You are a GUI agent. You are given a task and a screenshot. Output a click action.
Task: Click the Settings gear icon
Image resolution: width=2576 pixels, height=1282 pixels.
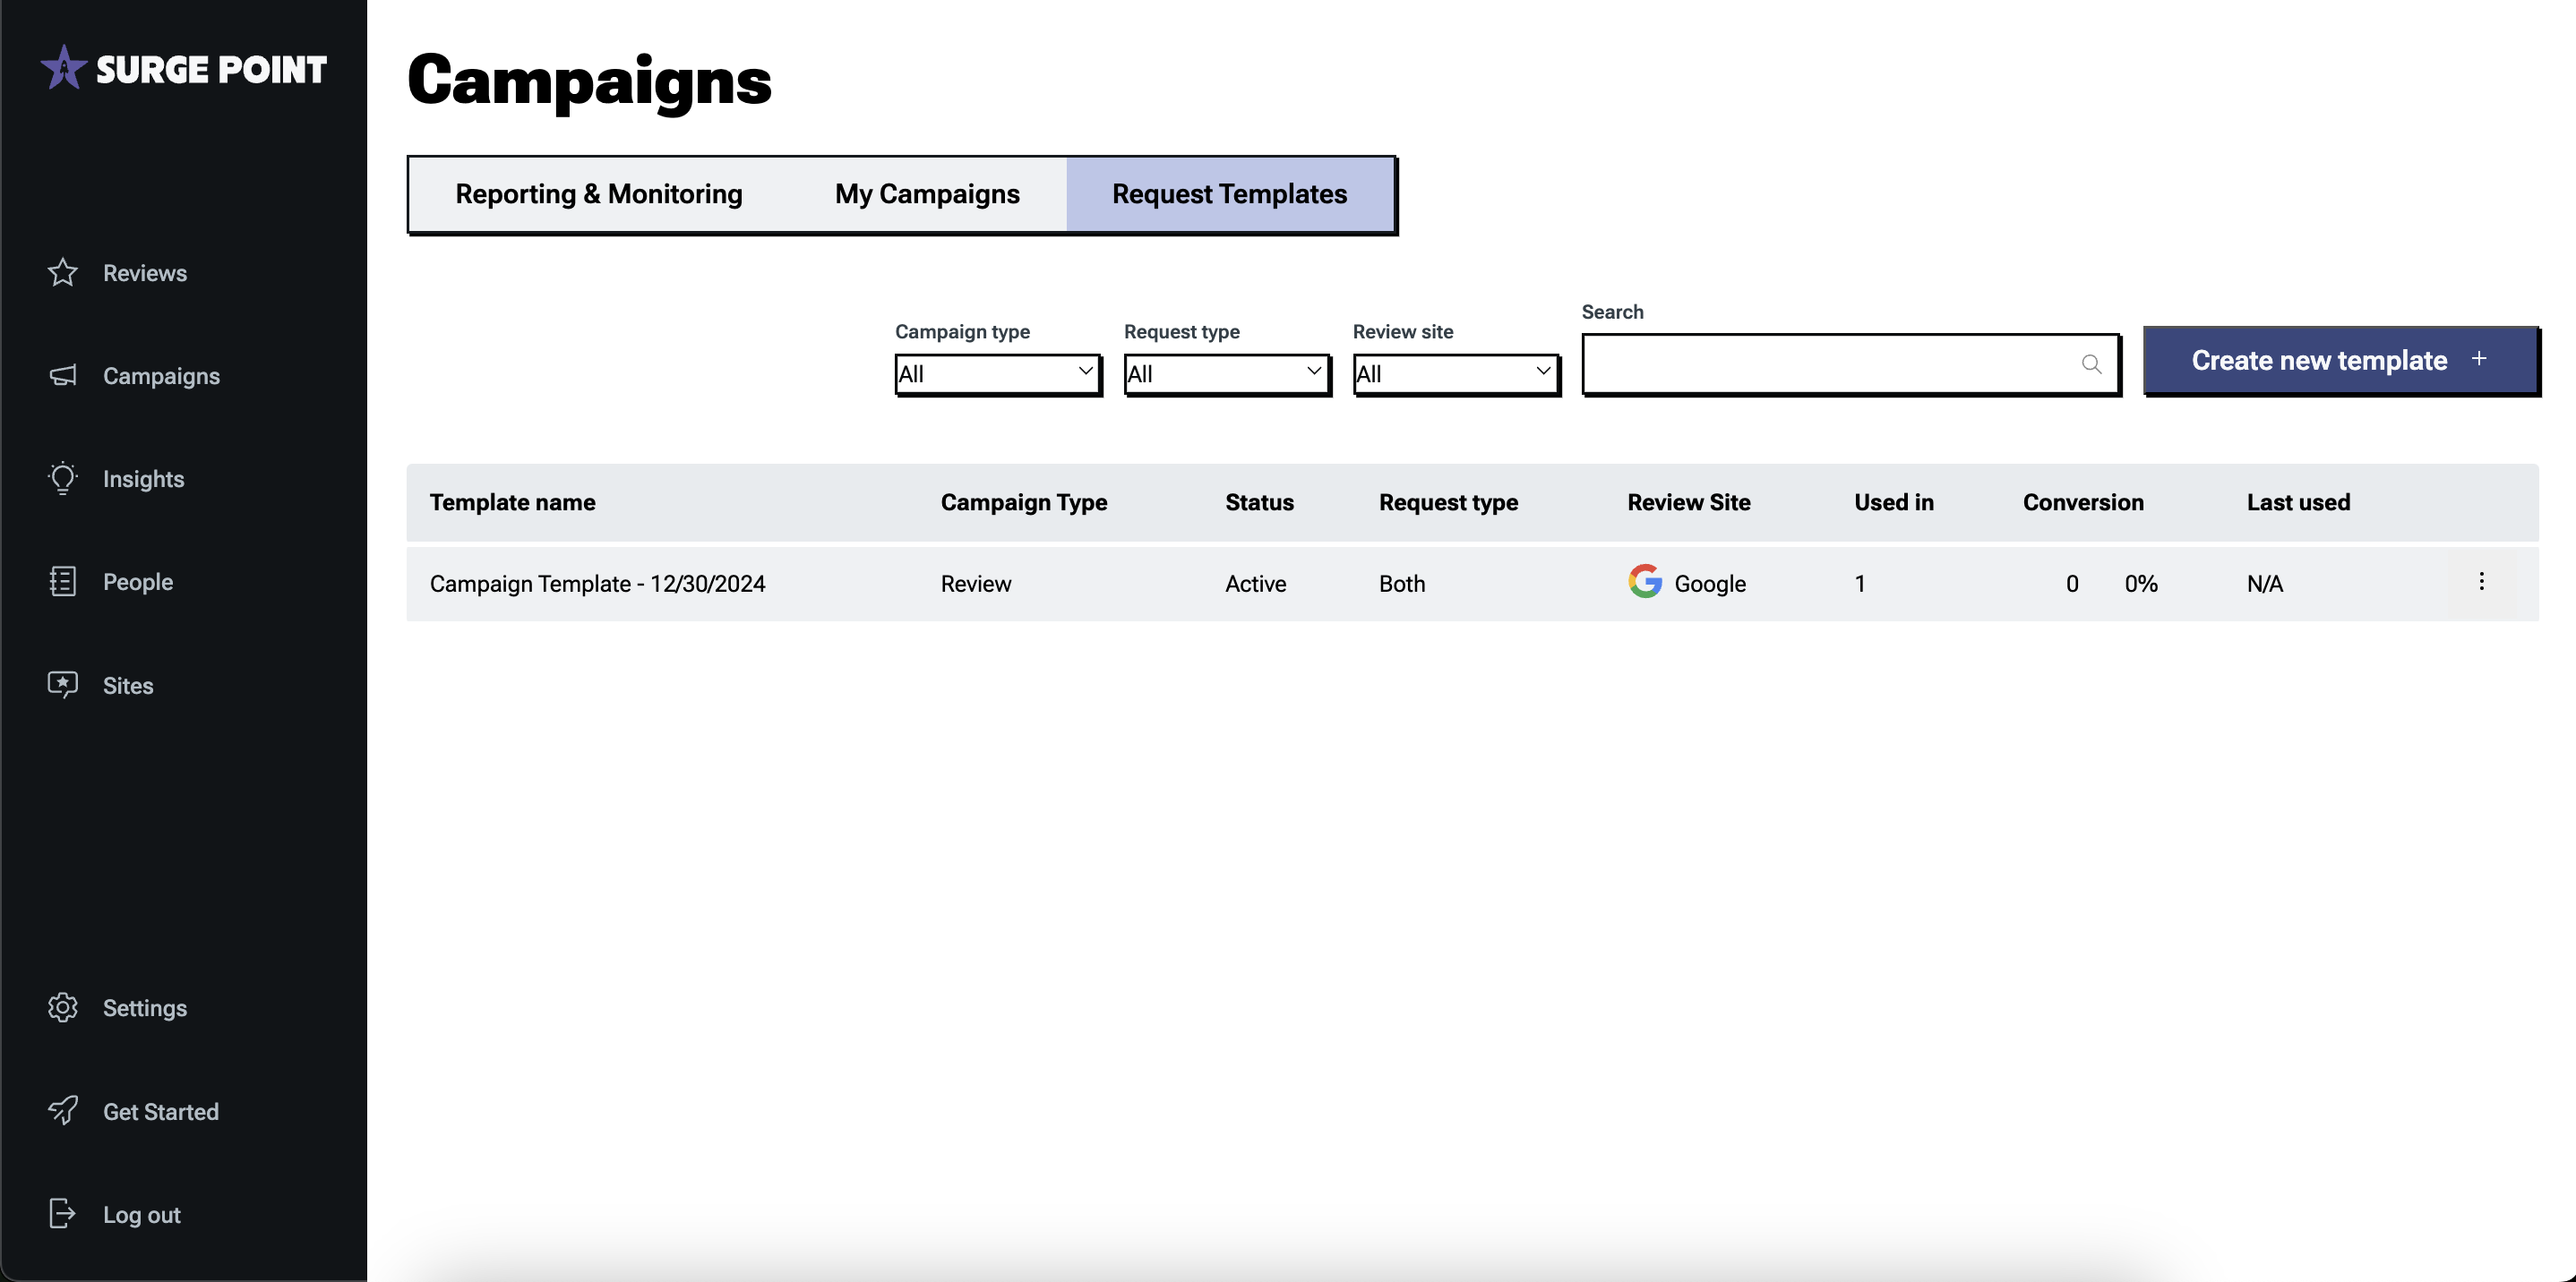pyautogui.click(x=63, y=1007)
